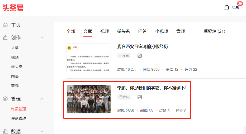Screen dimensions: 246x134
Task: Select the 微头条 tab
Action: 124,31
